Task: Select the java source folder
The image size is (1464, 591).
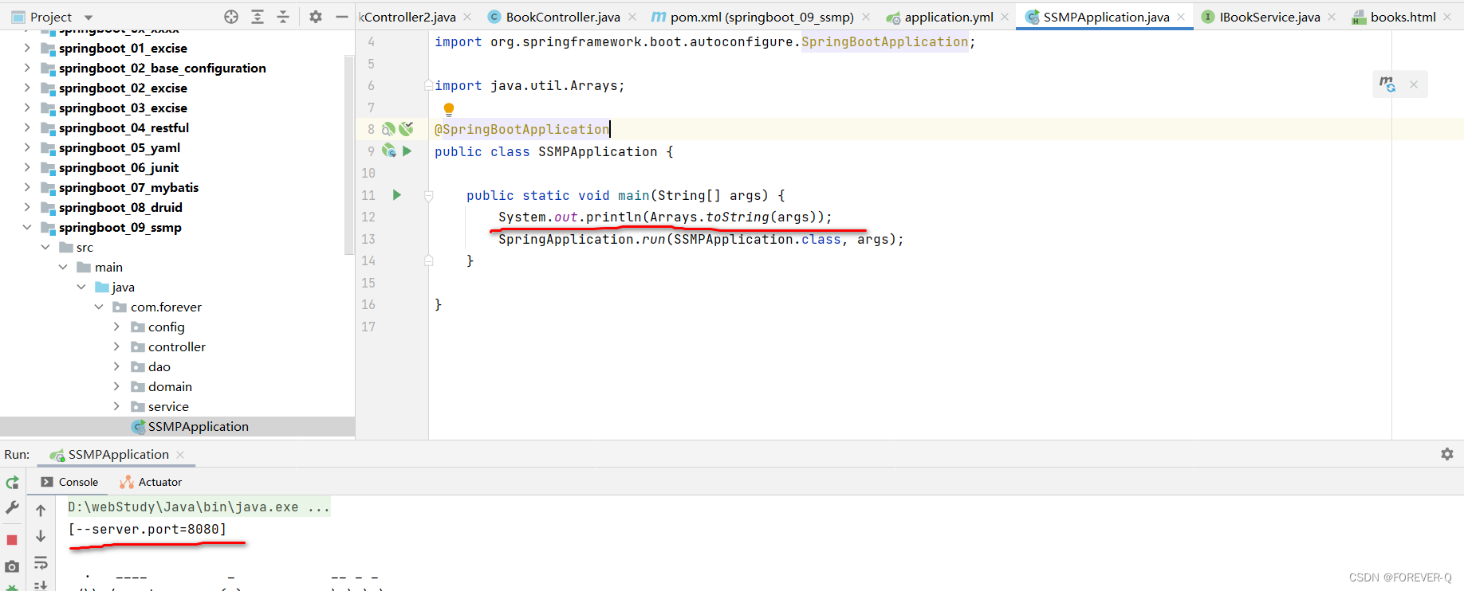Action: click(x=123, y=287)
